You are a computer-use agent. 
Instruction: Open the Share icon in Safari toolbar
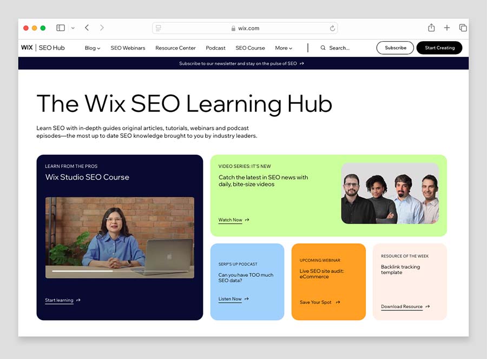431,28
